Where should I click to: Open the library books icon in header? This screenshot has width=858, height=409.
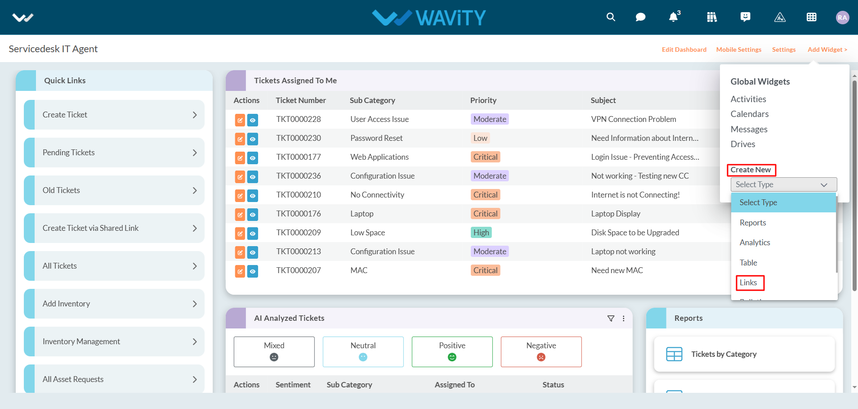pos(712,17)
